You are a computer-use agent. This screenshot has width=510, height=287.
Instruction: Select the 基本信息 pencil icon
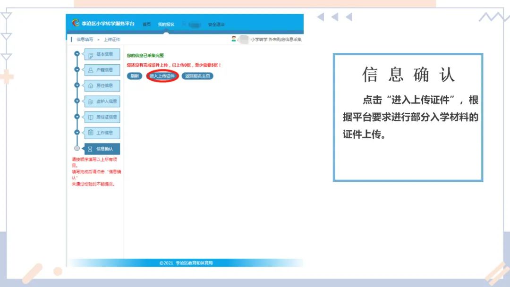(x=90, y=54)
